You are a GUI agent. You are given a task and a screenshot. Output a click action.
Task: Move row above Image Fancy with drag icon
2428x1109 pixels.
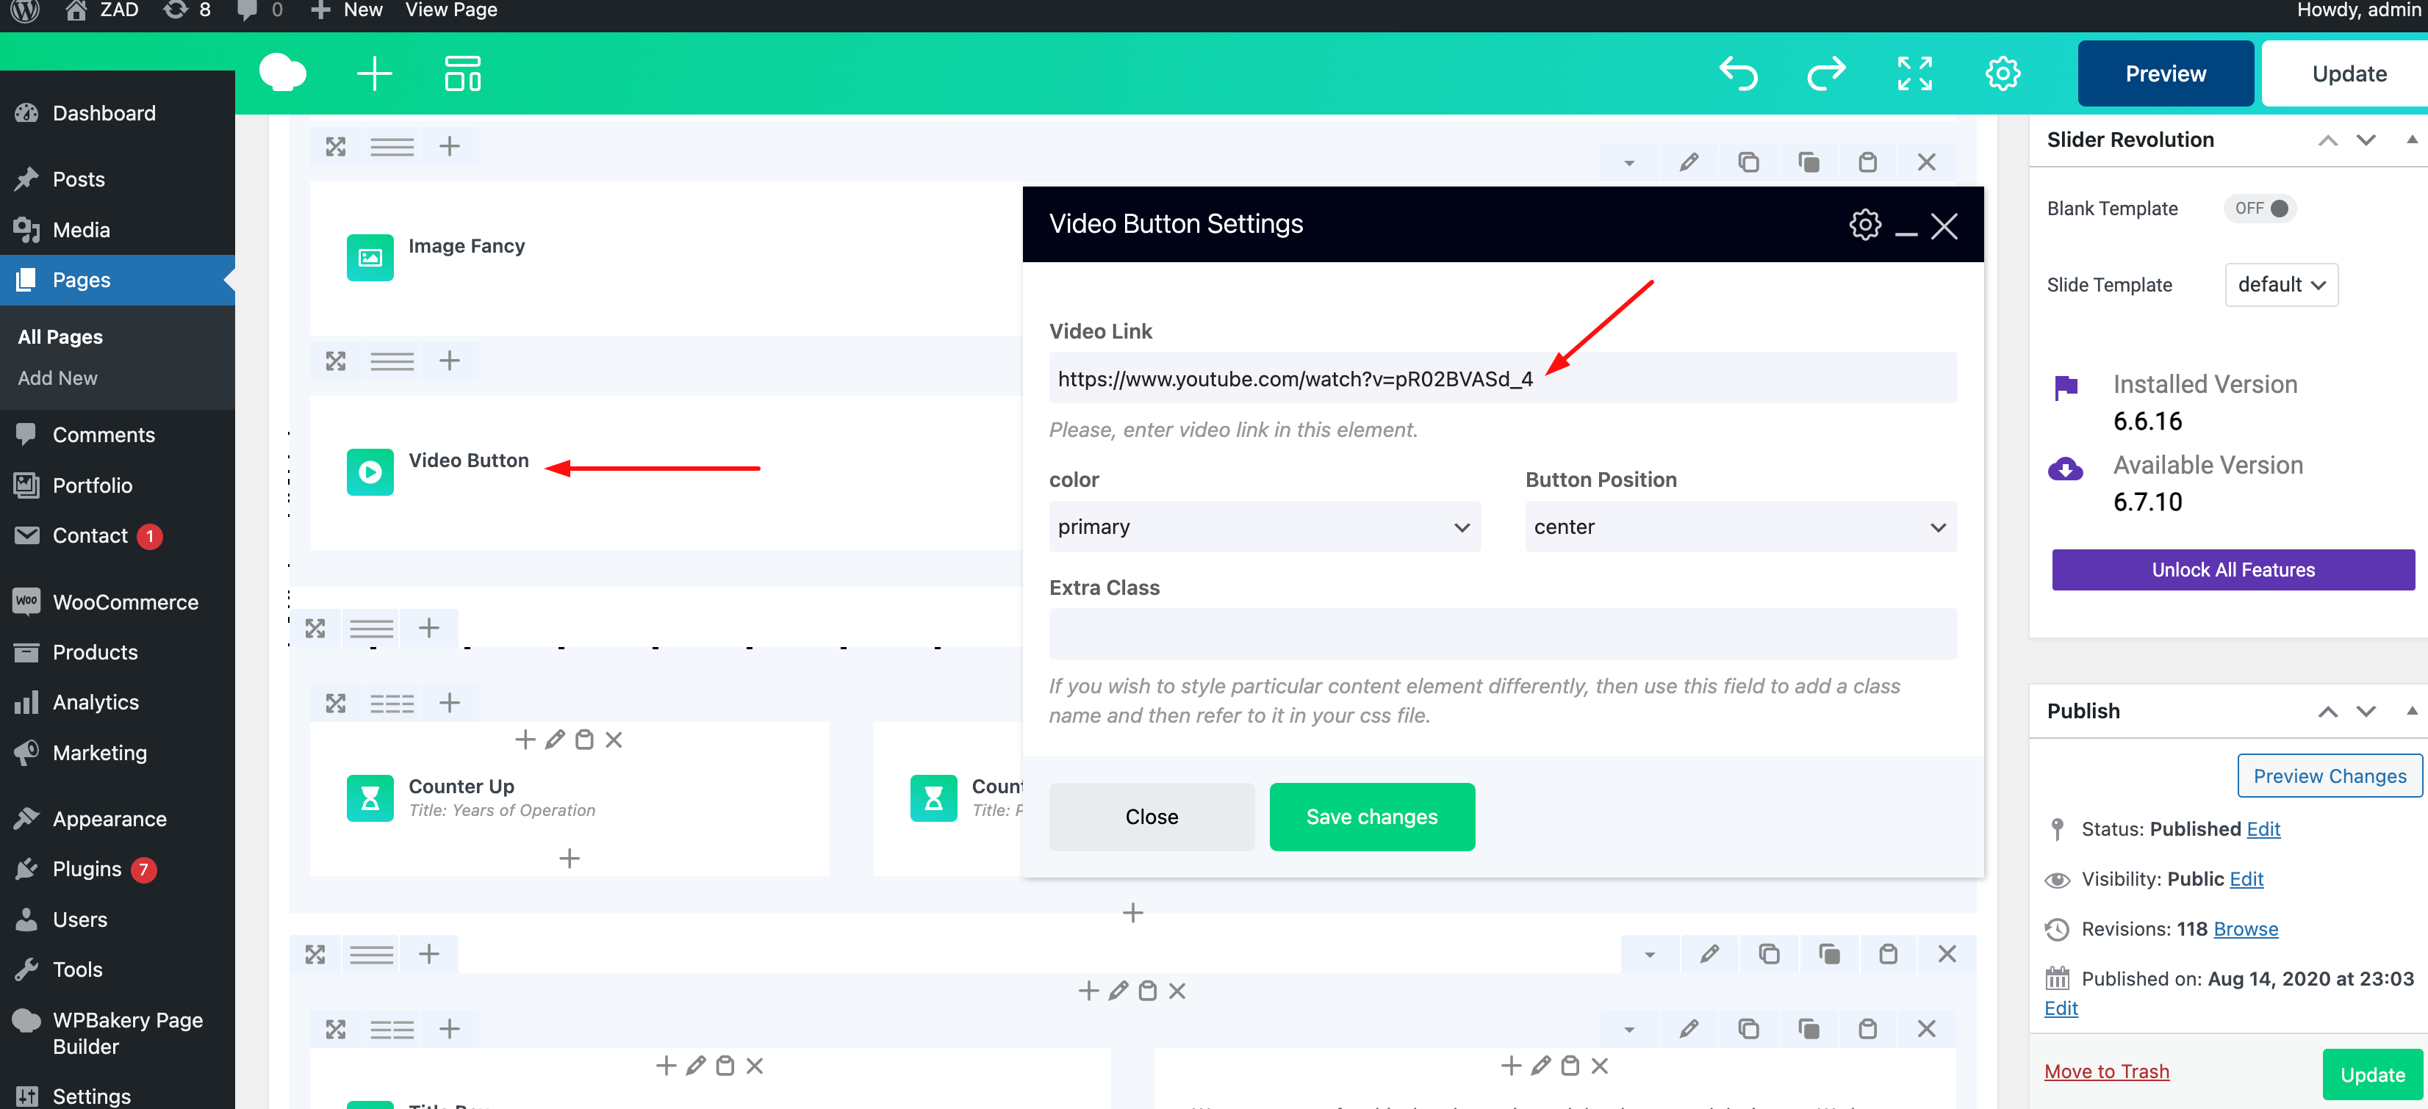point(336,147)
